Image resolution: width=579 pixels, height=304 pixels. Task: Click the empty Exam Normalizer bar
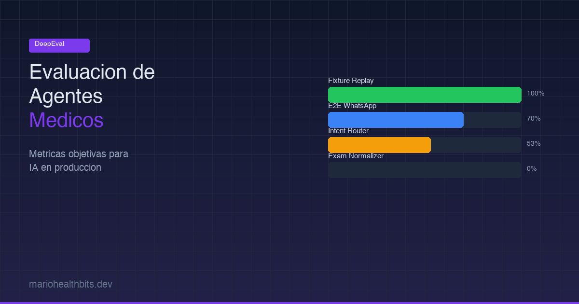tap(425, 170)
